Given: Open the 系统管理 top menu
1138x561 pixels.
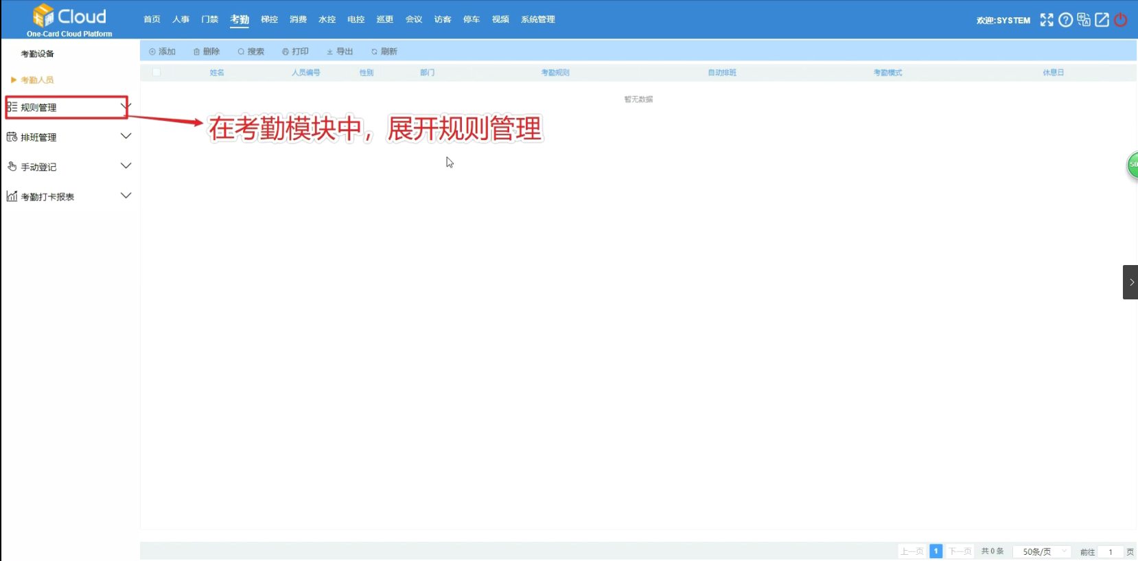Looking at the screenshot, I should (537, 19).
